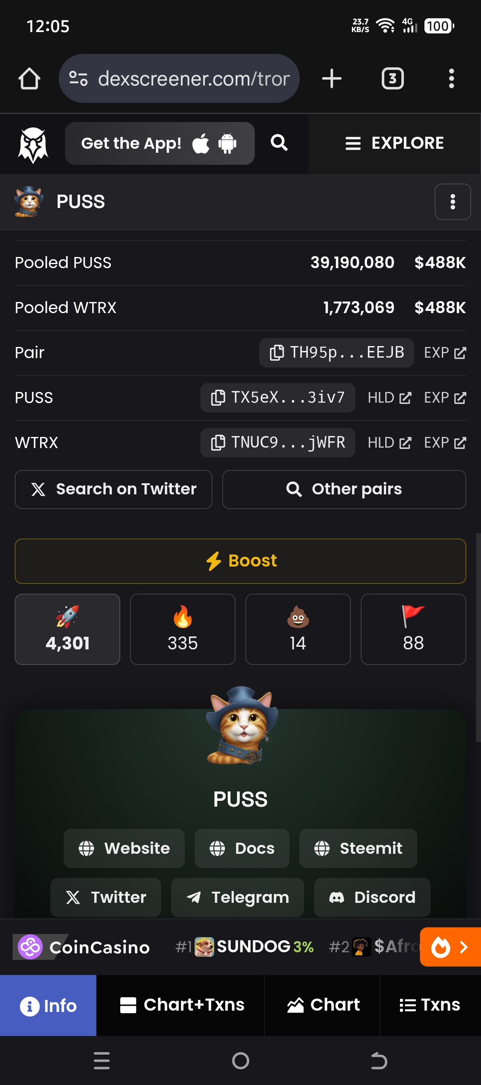The image size is (481, 1085).
Task: Open the browser home icon
Action: [x=29, y=79]
